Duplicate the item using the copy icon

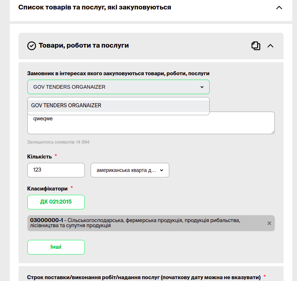tap(256, 46)
